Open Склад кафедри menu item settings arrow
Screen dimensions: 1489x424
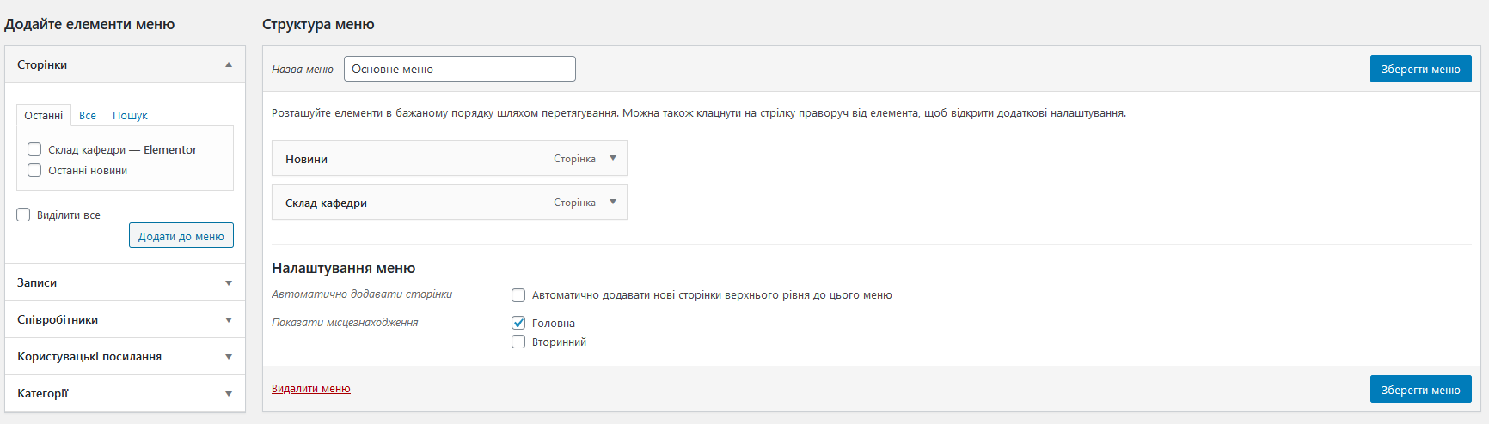click(613, 202)
